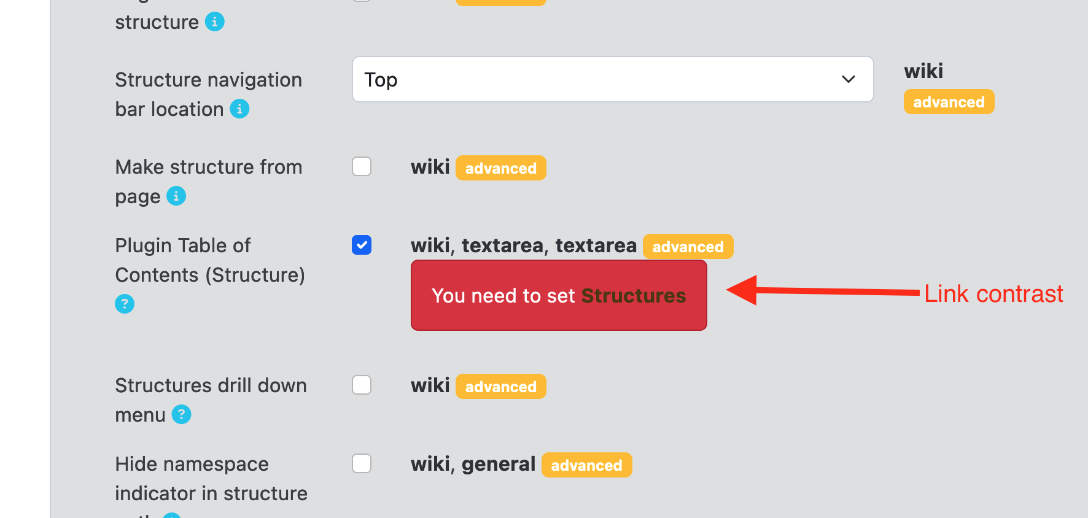Click the dropdown chevron arrow in Top select
1088x518 pixels.
point(849,79)
